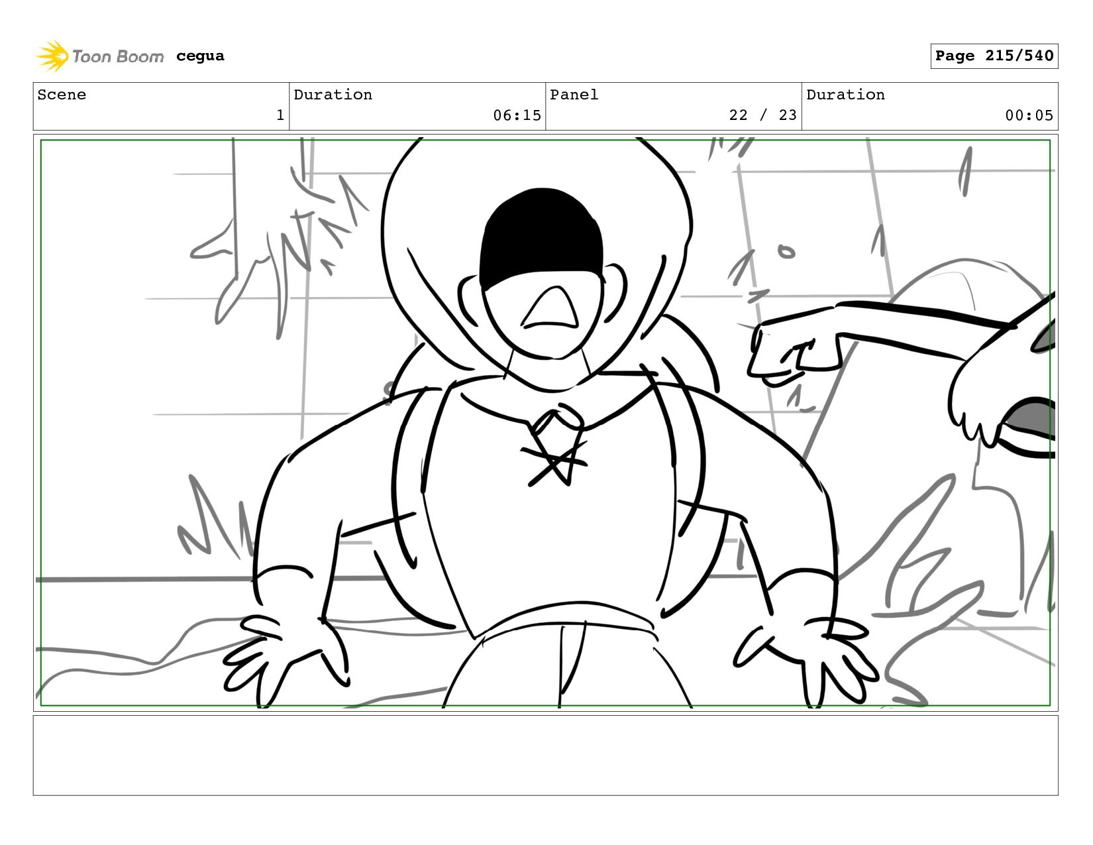The width and height of the screenshot is (1093, 845).
Task: Click panel value '22 / 23'
Action: [x=762, y=115]
